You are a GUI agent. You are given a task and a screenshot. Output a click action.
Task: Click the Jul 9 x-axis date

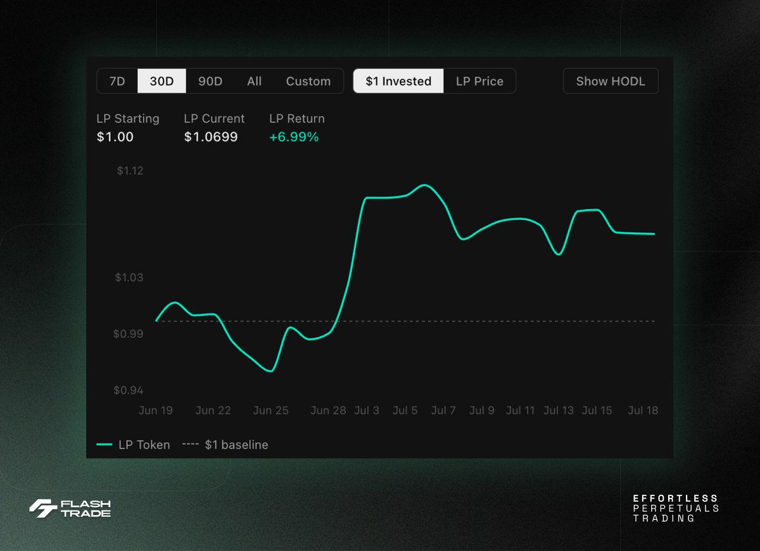[482, 410]
